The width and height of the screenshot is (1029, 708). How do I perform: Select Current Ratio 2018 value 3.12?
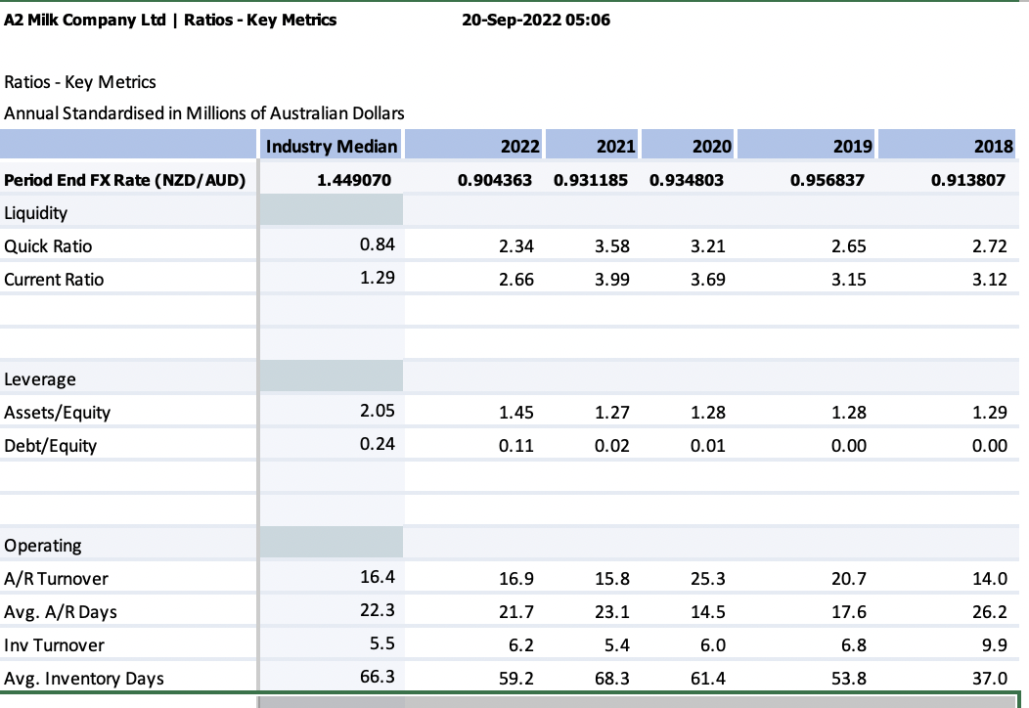pyautogui.click(x=990, y=280)
